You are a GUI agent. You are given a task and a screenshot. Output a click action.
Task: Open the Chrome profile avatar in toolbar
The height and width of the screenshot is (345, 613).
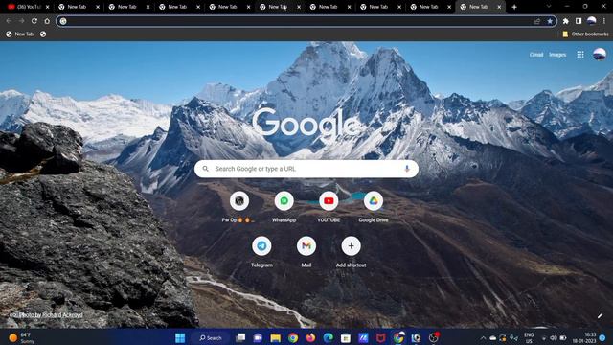click(592, 21)
